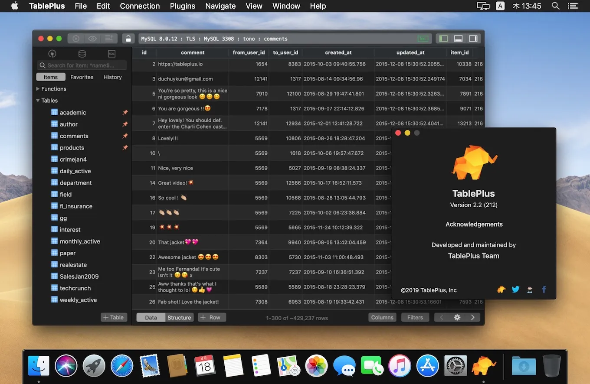The height and width of the screenshot is (384, 590).
Task: Click the connection info address bar
Action: pyautogui.click(x=285, y=39)
